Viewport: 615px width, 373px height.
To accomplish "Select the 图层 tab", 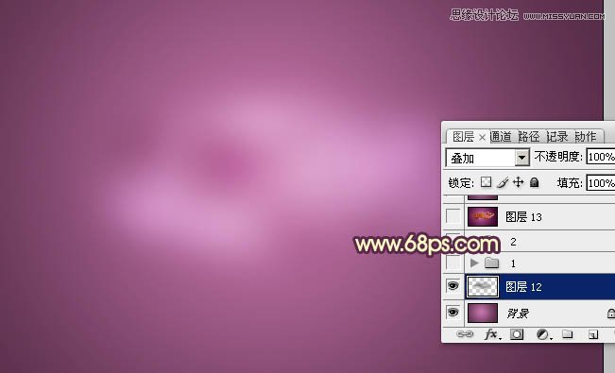I will (463, 137).
